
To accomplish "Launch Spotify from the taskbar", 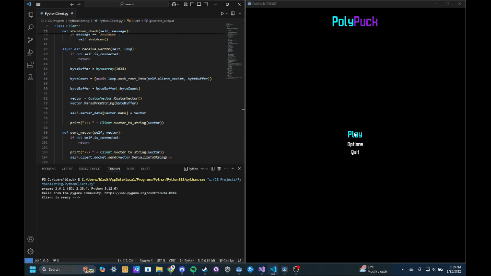I will click(x=193, y=269).
